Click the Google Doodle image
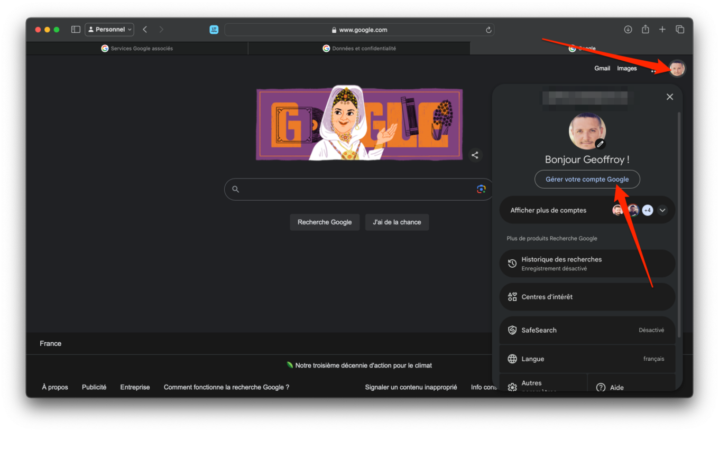 click(x=359, y=124)
